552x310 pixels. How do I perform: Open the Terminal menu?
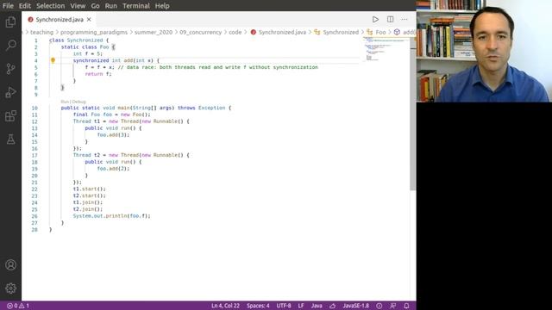click(136, 6)
